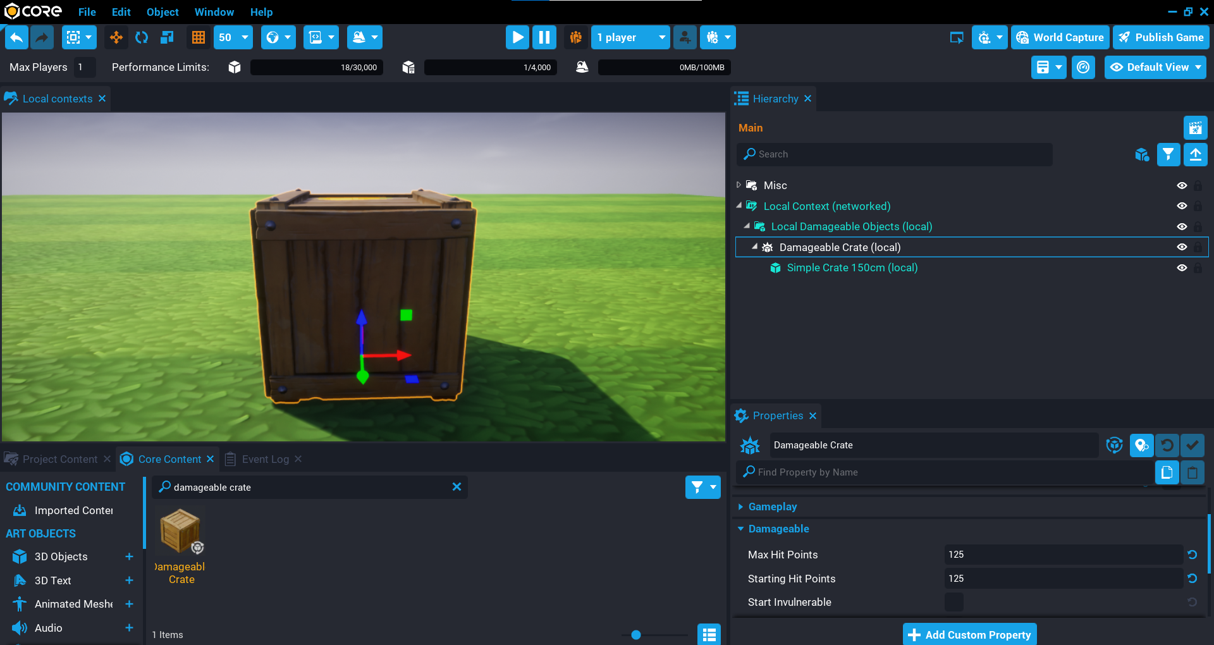Click the Publish Game button

(x=1161, y=37)
